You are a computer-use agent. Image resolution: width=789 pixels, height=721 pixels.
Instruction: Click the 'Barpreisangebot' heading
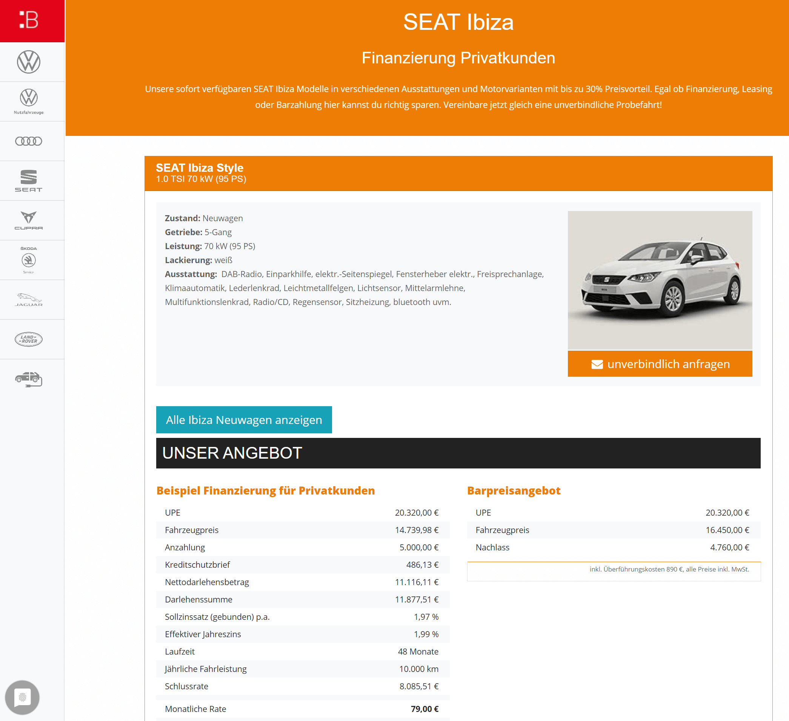click(514, 491)
